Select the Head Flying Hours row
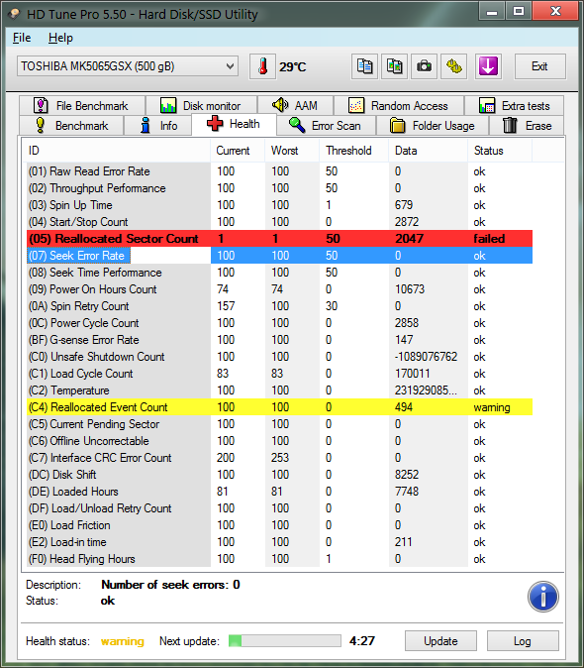The height and width of the screenshot is (668, 584). click(279, 559)
